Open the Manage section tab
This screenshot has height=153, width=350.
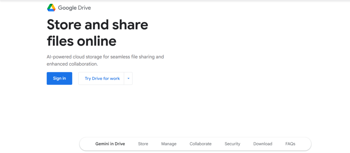(x=169, y=144)
